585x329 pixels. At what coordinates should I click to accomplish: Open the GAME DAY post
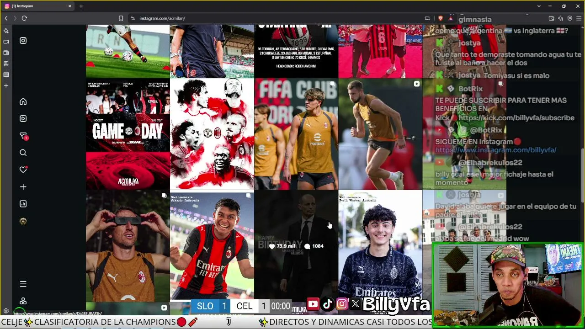tap(128, 134)
